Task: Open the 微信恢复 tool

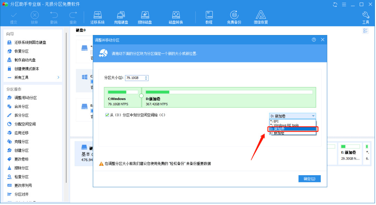Action: 261,17
